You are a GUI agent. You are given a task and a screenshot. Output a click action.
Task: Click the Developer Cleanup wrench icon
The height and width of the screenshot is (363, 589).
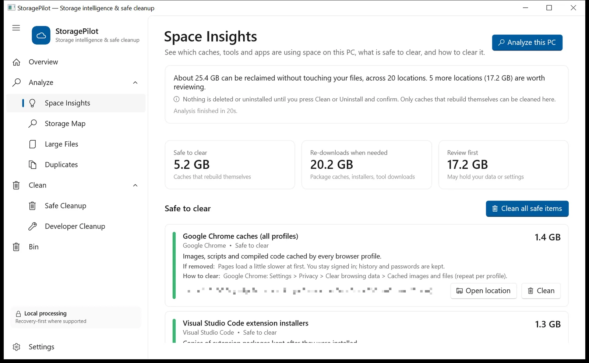(32, 226)
